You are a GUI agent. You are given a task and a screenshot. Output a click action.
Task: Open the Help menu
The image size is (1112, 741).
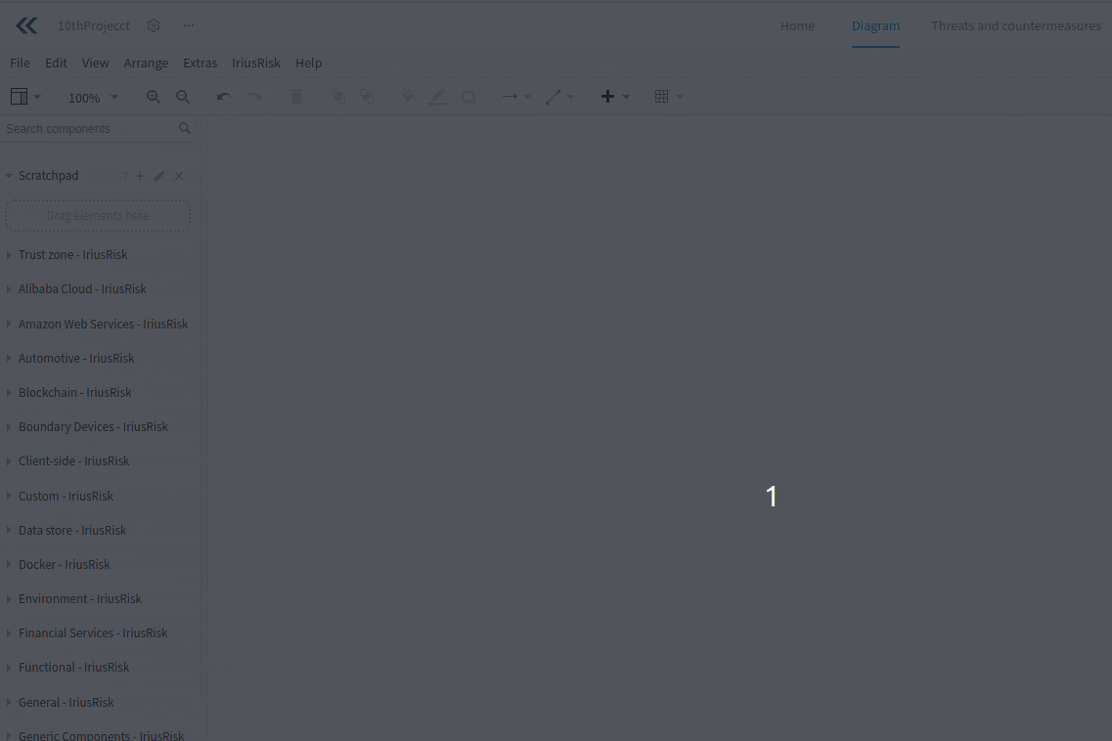click(308, 64)
